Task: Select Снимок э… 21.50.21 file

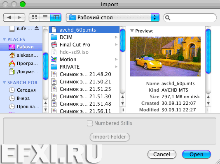Action: point(84,82)
